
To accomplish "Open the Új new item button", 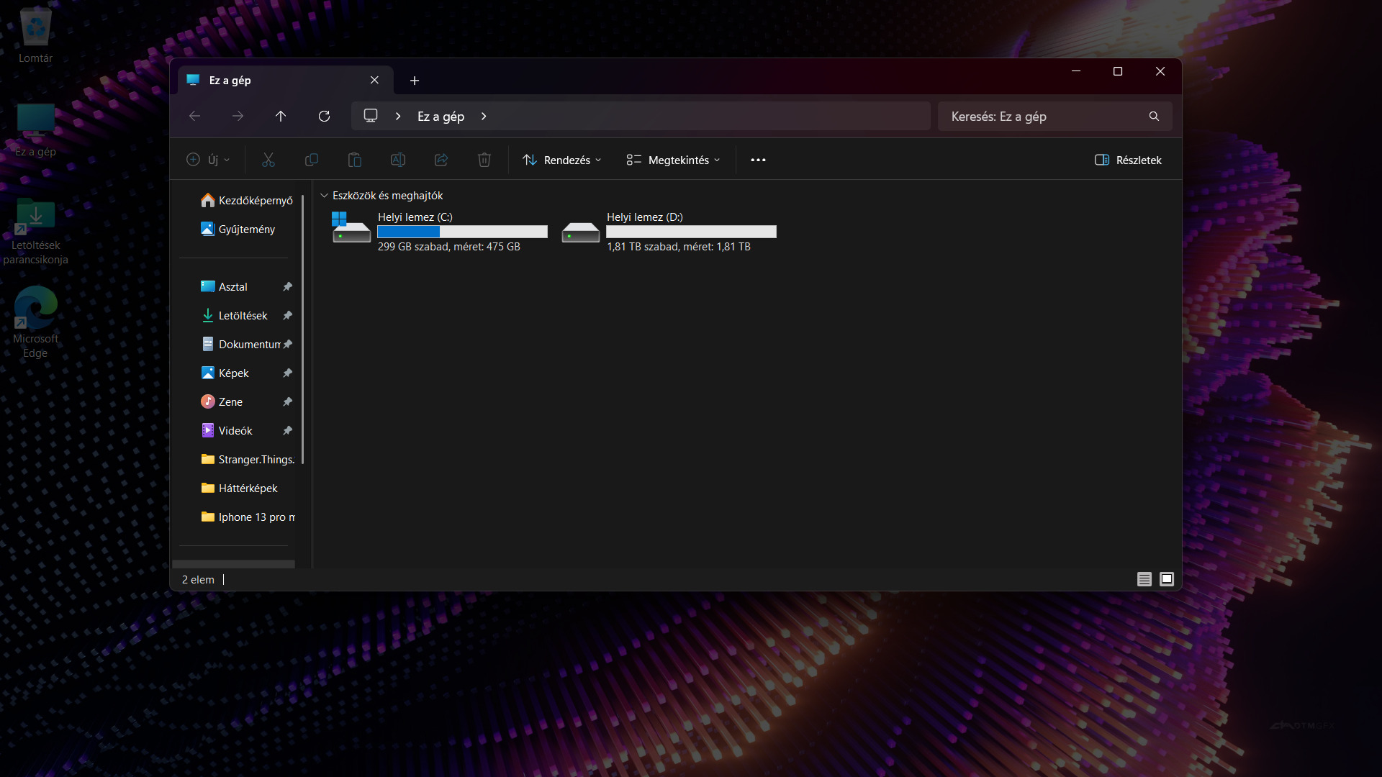I will point(208,160).
